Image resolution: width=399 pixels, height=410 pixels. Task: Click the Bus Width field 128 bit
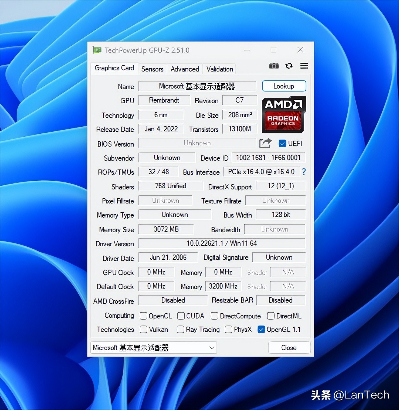pos(281,215)
